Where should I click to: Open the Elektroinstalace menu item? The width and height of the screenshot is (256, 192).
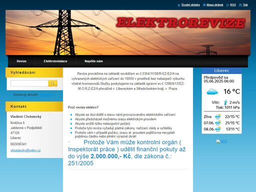pyautogui.click(x=55, y=61)
